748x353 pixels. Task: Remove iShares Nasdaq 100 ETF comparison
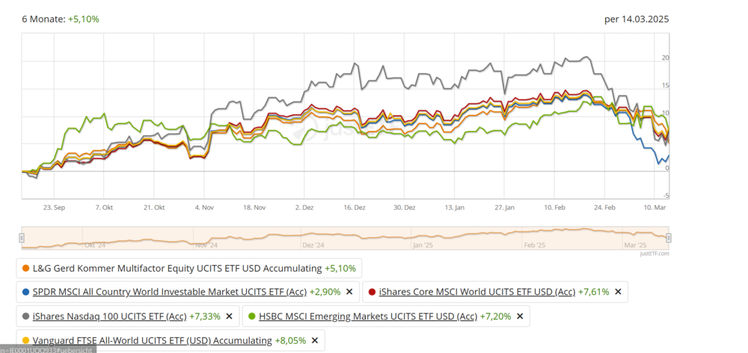pyautogui.click(x=229, y=316)
